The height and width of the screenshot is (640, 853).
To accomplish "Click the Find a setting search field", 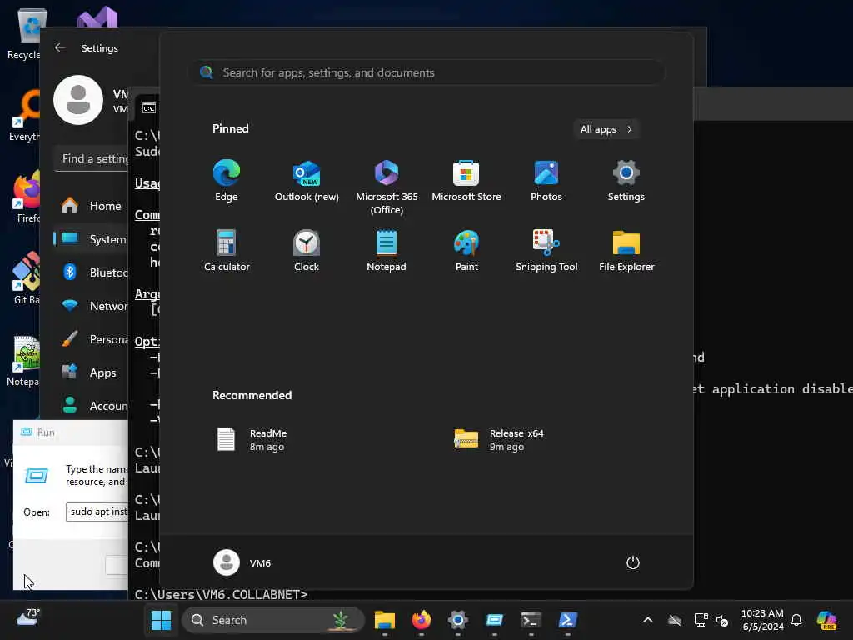I will pyautogui.click(x=92, y=158).
